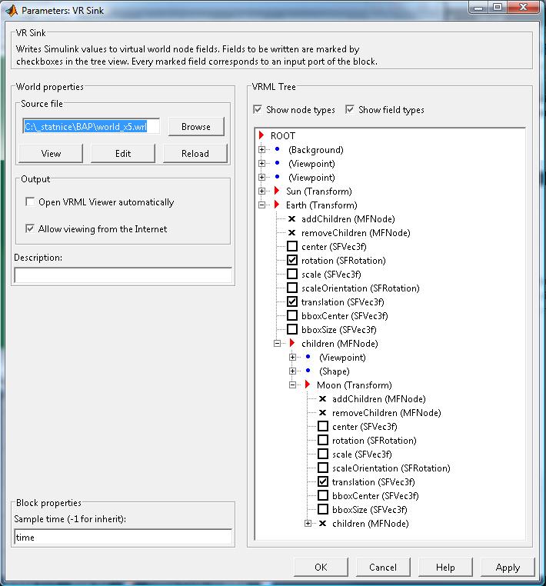Click red arrow icon of Earth children node
This screenshot has width=546, height=586.
point(292,343)
